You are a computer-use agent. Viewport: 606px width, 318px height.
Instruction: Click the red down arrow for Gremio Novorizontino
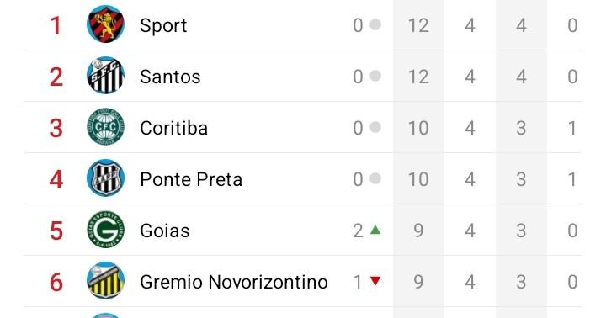click(375, 281)
